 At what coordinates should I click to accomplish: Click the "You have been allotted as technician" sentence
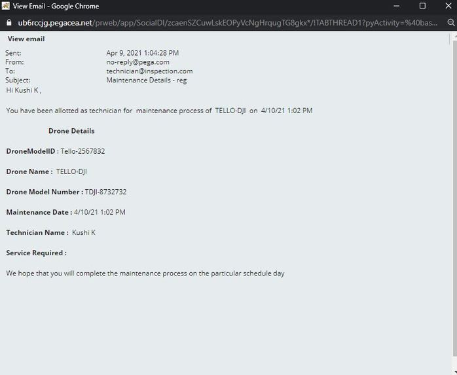pyautogui.click(x=159, y=111)
